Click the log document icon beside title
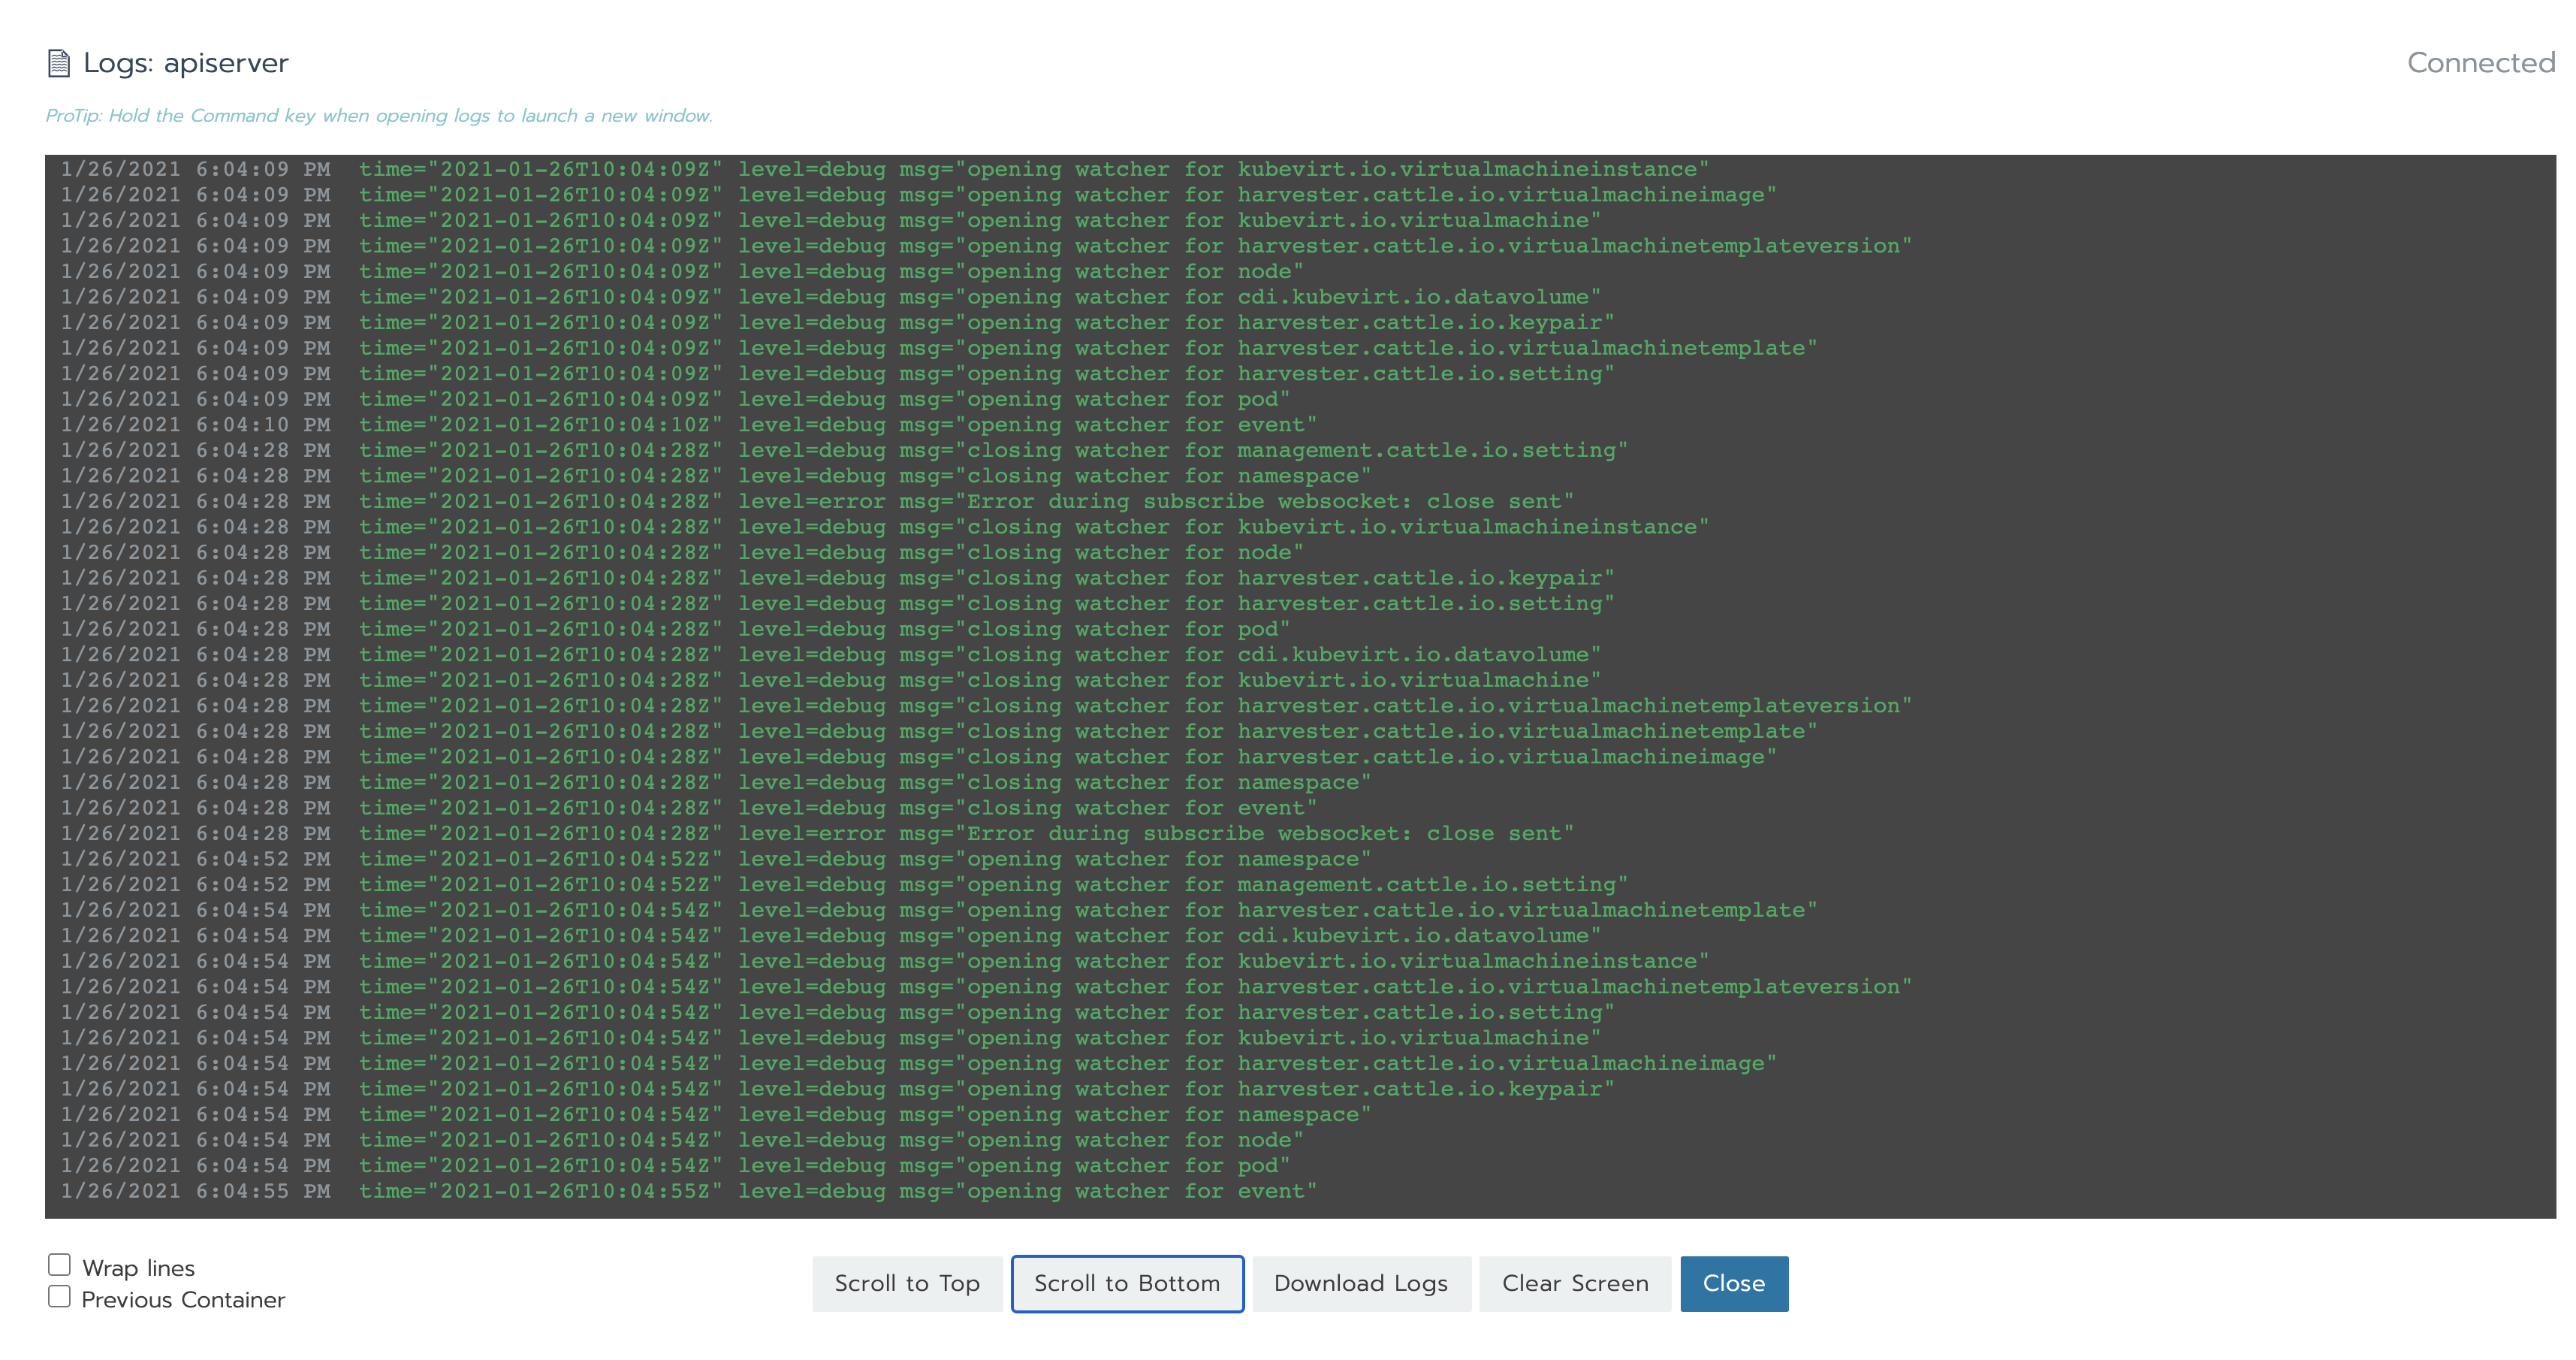This screenshot has height=1360, width=2576. coord(59,63)
